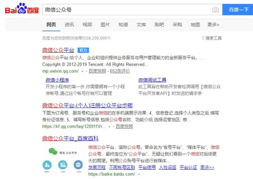Expand dropdown arrow next to baike.baidu.com
Screen dimensions: 253x179
[x=139, y=175]
